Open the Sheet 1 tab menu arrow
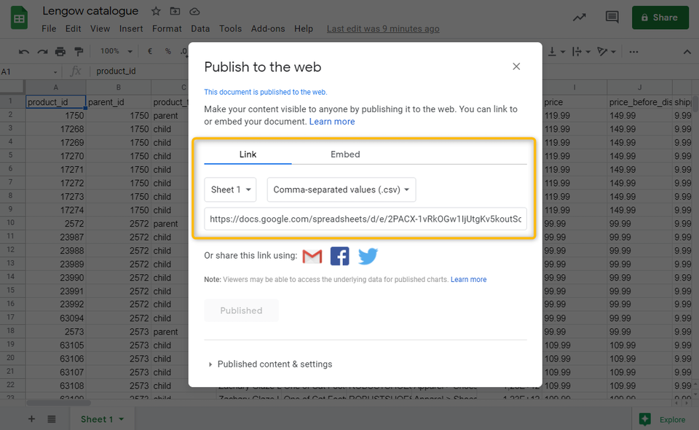Viewport: 699px width, 430px height. point(122,419)
